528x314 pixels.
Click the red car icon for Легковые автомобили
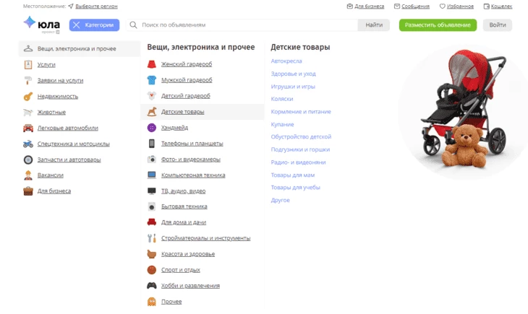point(28,128)
